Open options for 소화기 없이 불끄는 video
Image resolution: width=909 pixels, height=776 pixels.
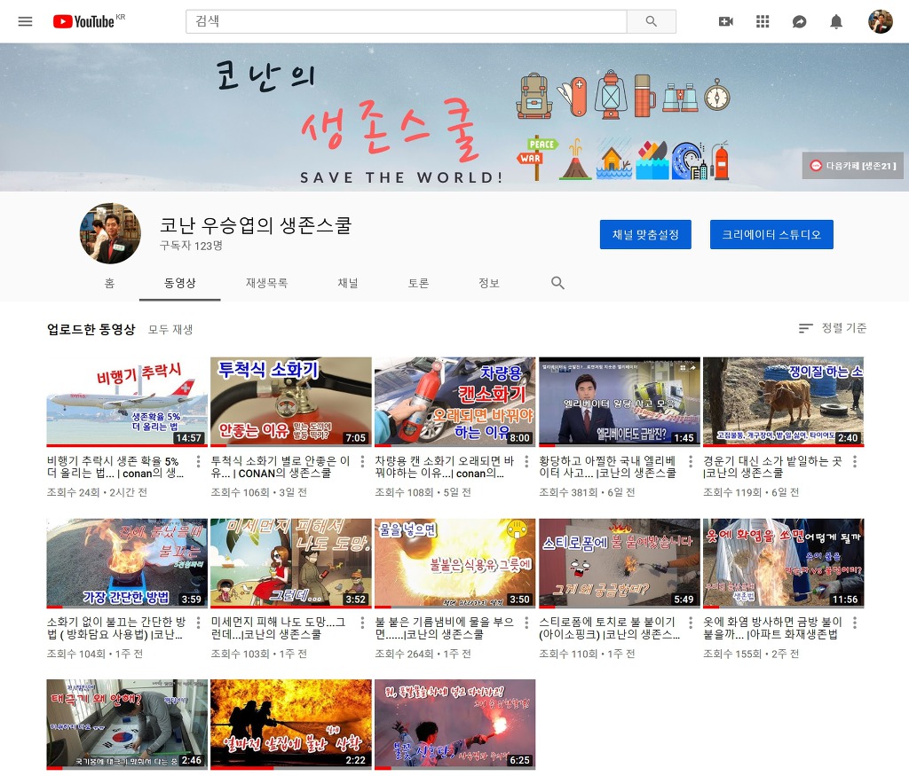pos(198,623)
